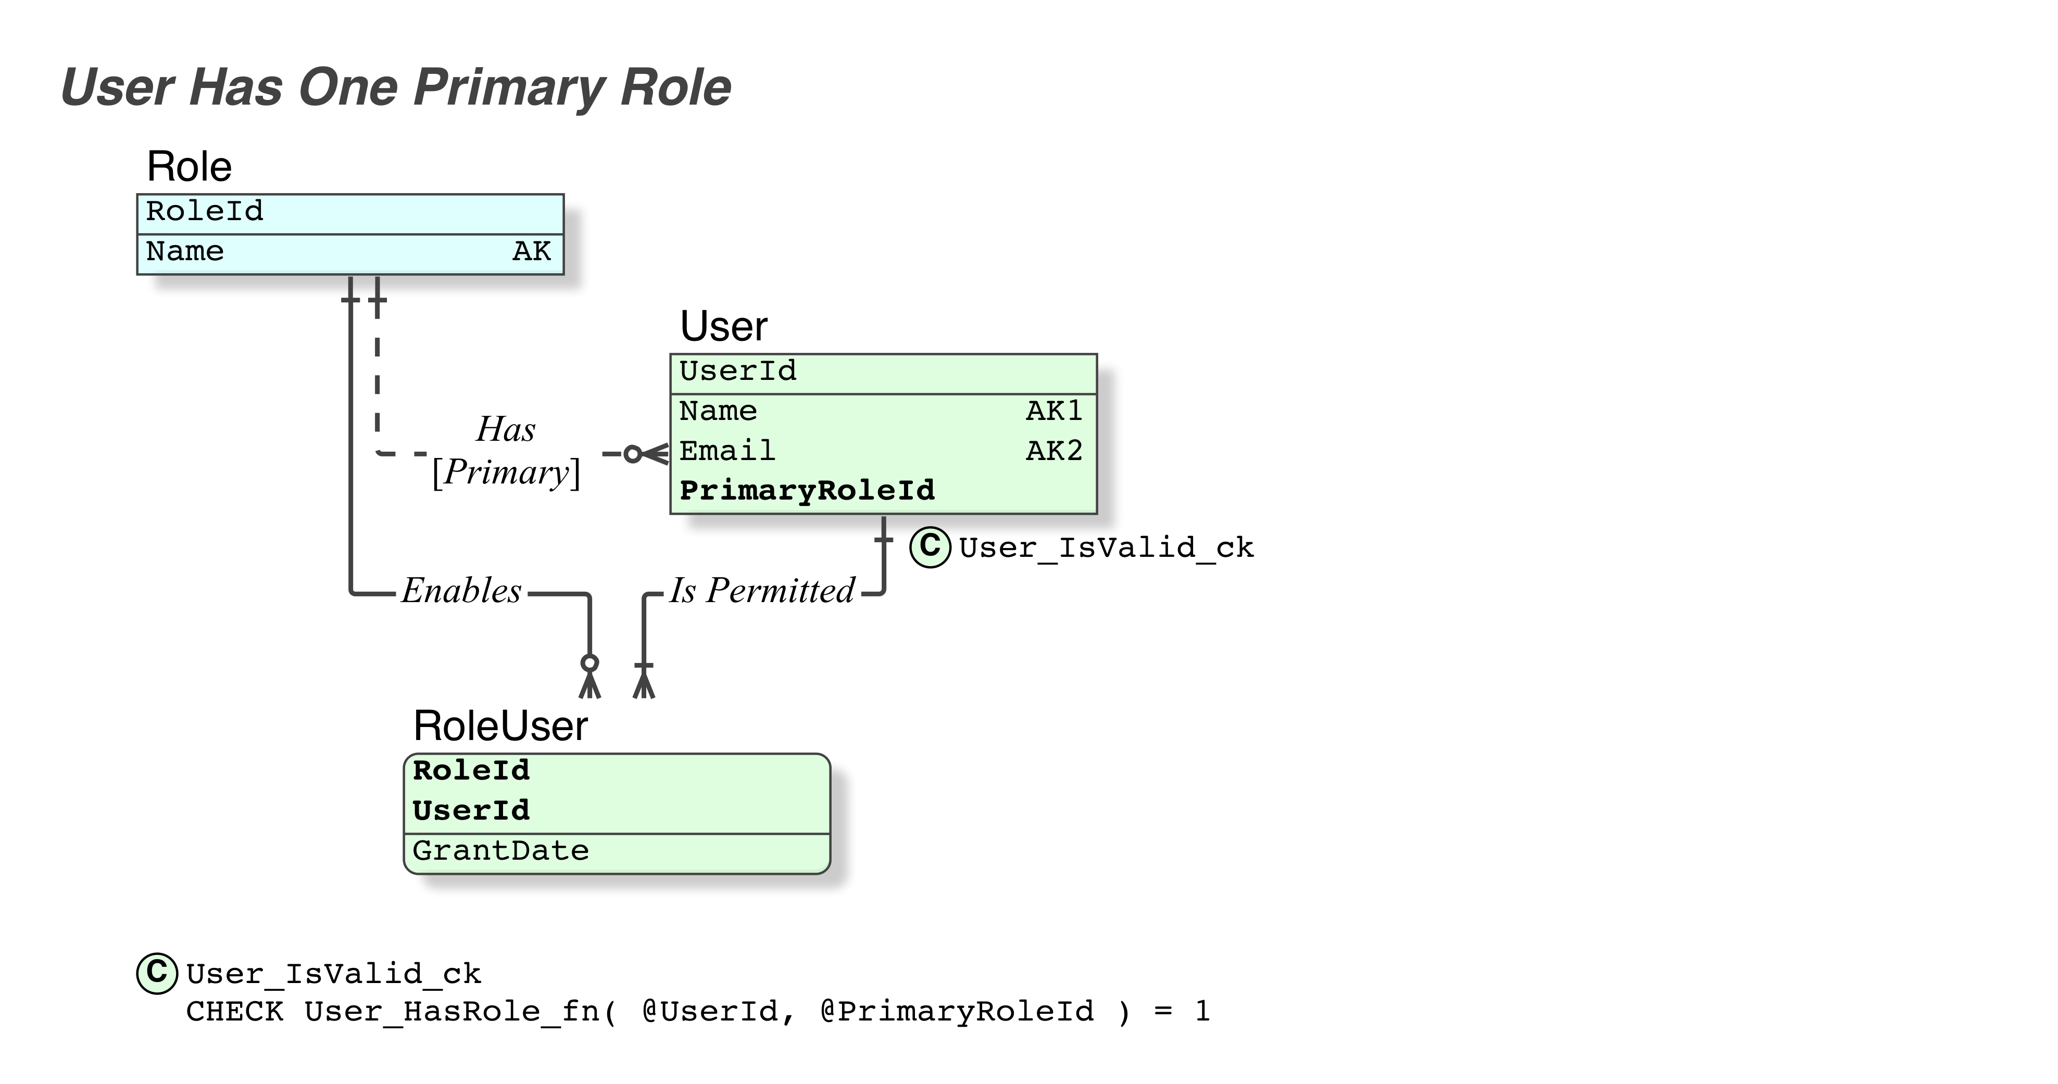Click the diagram title 'User Has One Primary Role'

pyautogui.click(x=395, y=88)
